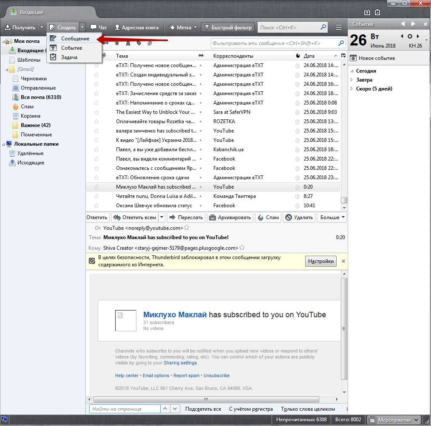The width and height of the screenshot is (431, 426).
Task: Close the blocked content notification bar
Action: [343, 261]
